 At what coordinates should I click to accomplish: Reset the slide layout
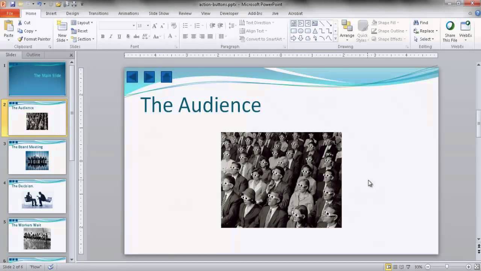(79, 31)
